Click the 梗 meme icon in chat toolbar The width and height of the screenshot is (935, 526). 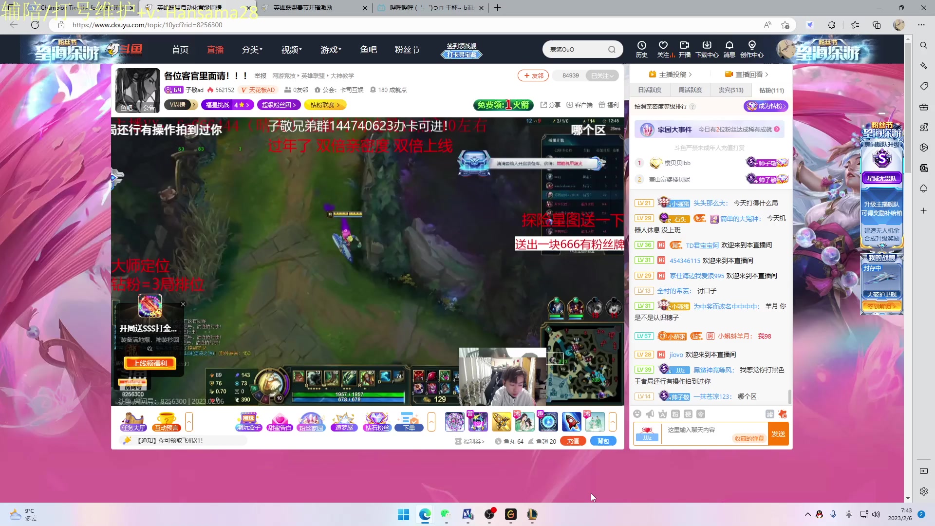688,414
